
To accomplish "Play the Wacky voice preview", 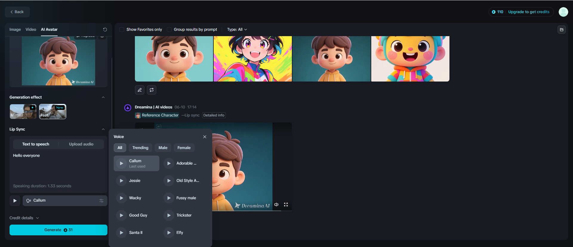I will pyautogui.click(x=121, y=198).
